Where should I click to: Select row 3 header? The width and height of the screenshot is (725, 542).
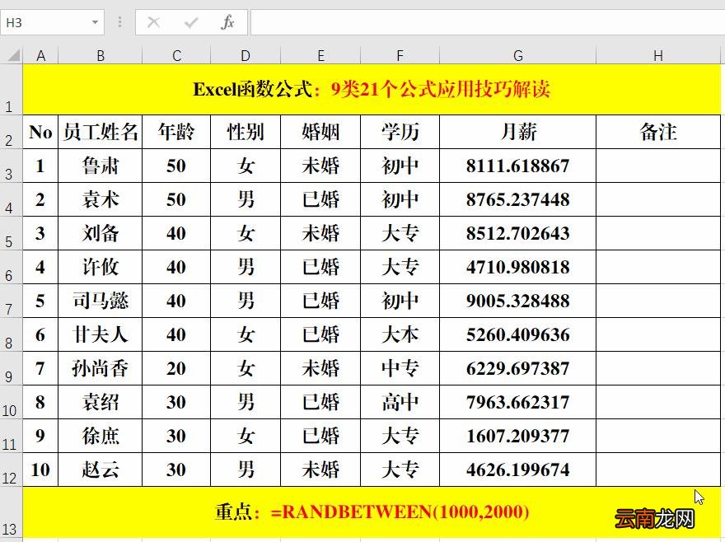tap(11, 166)
